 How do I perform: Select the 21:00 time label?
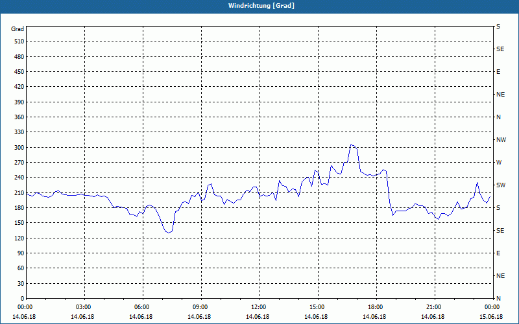[433, 307]
